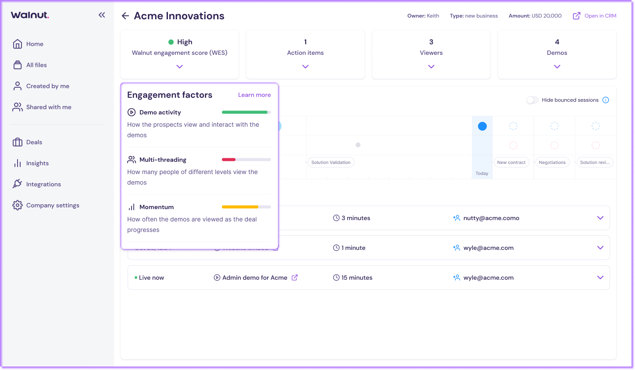Expand the Action items card chevron
The height and width of the screenshot is (370, 635).
pos(305,67)
